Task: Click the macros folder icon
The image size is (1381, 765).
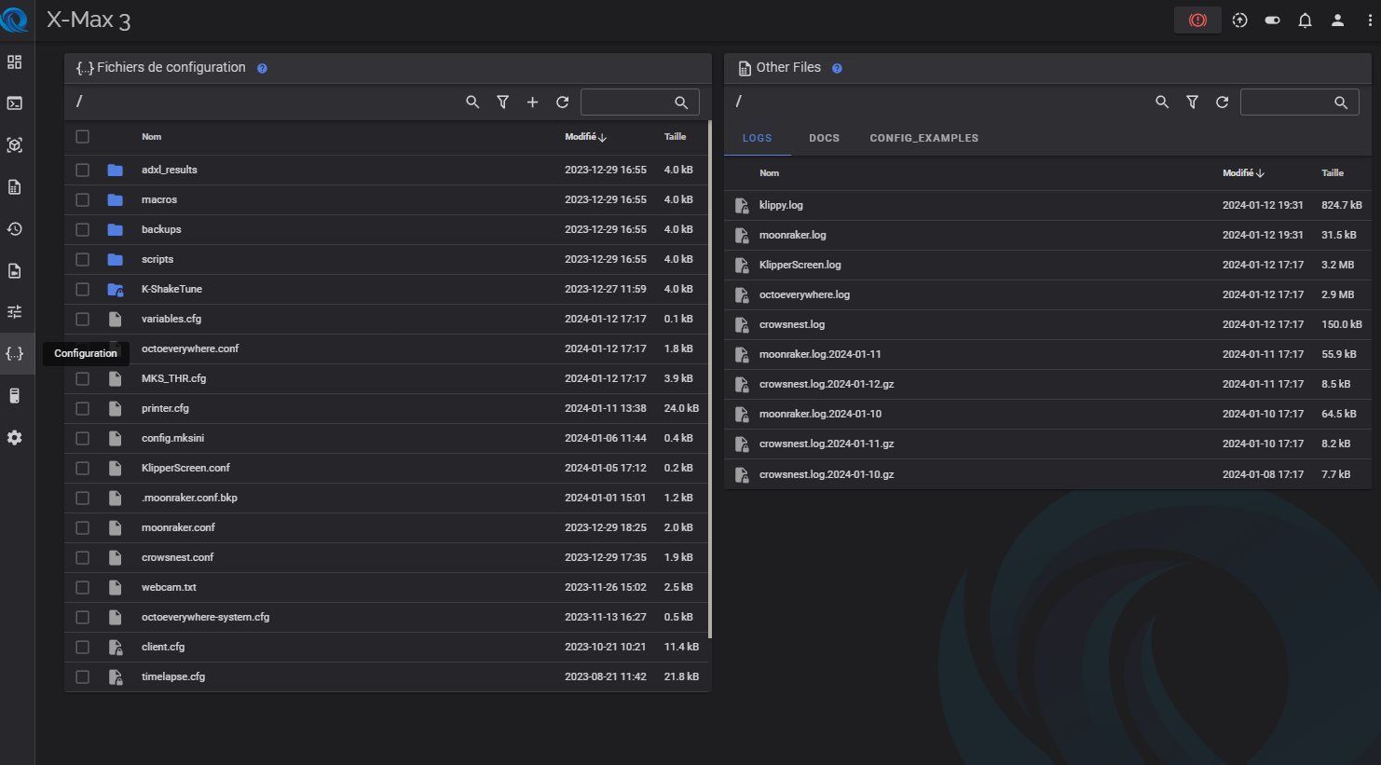Action: click(x=115, y=199)
